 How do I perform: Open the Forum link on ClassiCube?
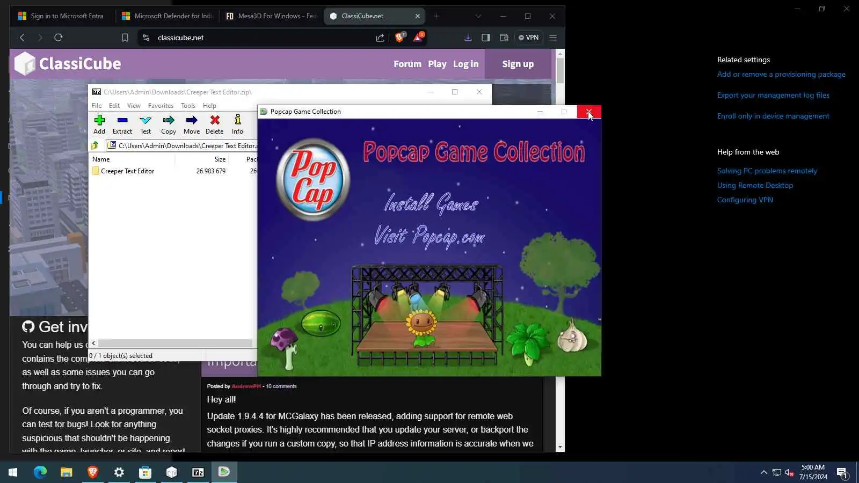[x=407, y=64]
